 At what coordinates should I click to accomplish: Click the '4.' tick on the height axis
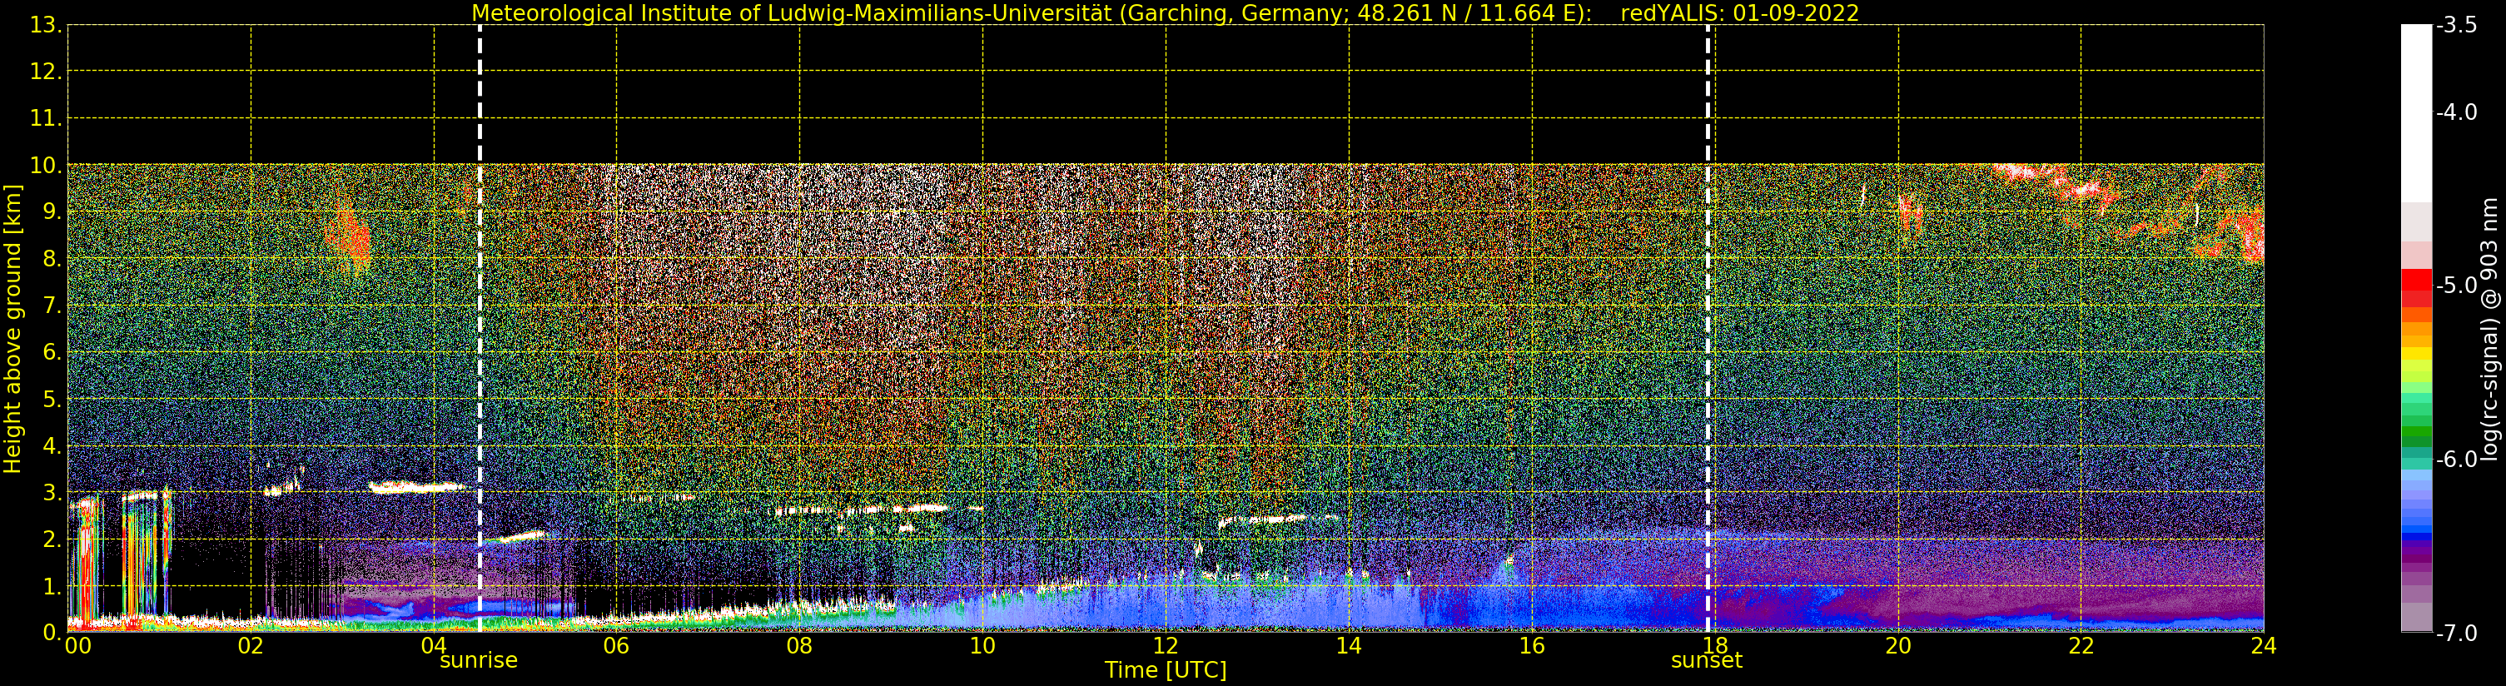52,445
